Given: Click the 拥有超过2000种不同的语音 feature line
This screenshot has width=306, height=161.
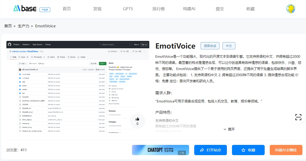Looking at the screenshot, I should point(176,126).
